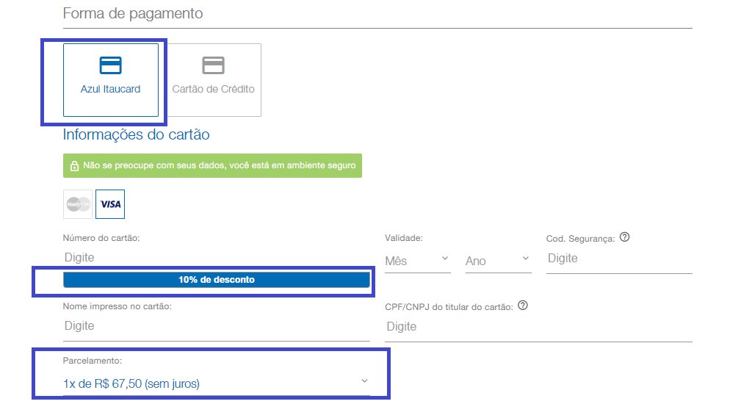Focus the Cod. Segurança input field

pyautogui.click(x=619, y=259)
